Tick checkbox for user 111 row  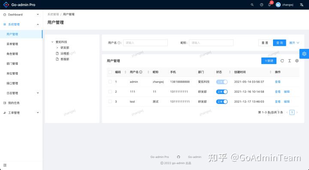(110, 91)
